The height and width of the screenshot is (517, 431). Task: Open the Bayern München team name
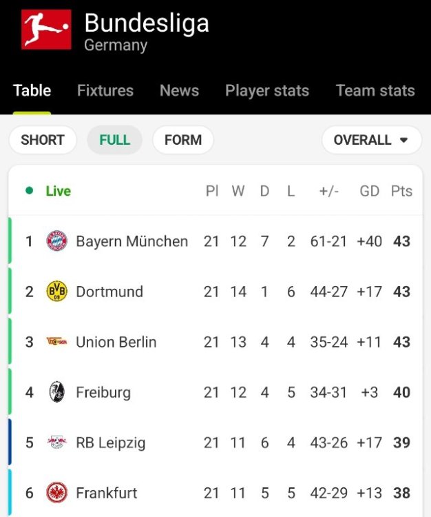pyautogui.click(x=132, y=241)
